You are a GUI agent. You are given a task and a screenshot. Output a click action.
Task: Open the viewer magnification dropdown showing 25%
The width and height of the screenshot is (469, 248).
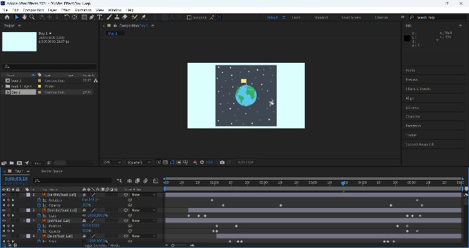coord(112,162)
